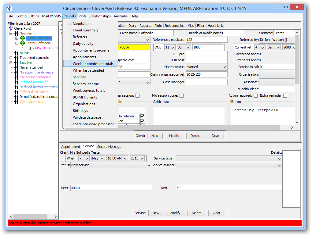Click the Memo text area
The height and width of the screenshot is (236, 312).
263,116
